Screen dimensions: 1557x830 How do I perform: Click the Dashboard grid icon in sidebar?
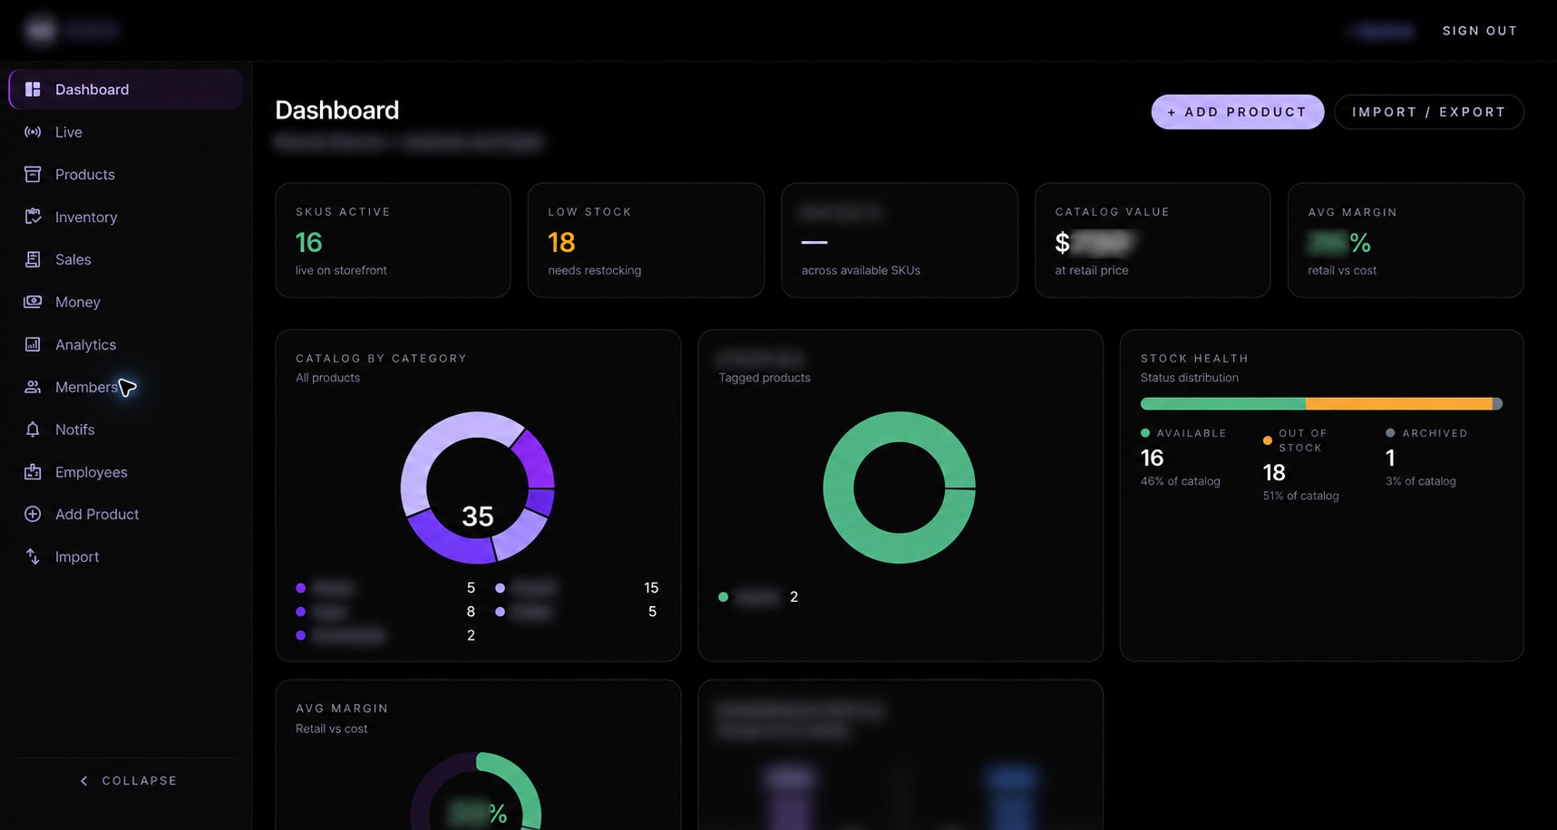click(33, 89)
